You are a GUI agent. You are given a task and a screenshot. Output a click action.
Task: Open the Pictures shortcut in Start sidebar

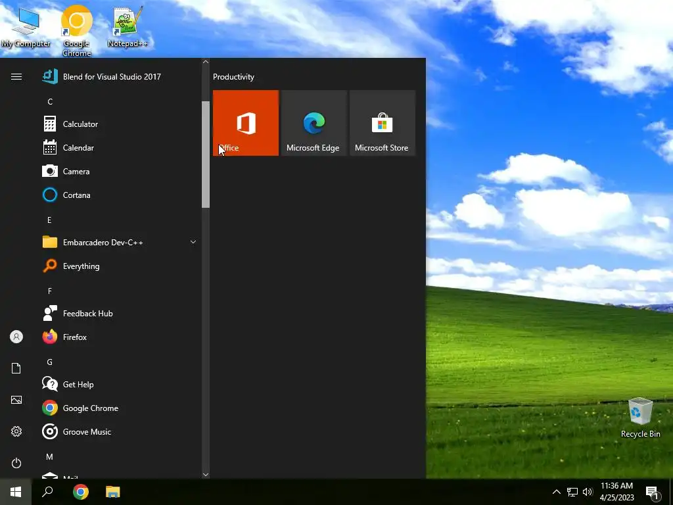(16, 400)
